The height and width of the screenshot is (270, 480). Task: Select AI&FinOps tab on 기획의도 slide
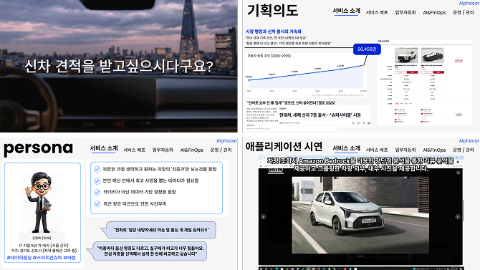(x=434, y=13)
